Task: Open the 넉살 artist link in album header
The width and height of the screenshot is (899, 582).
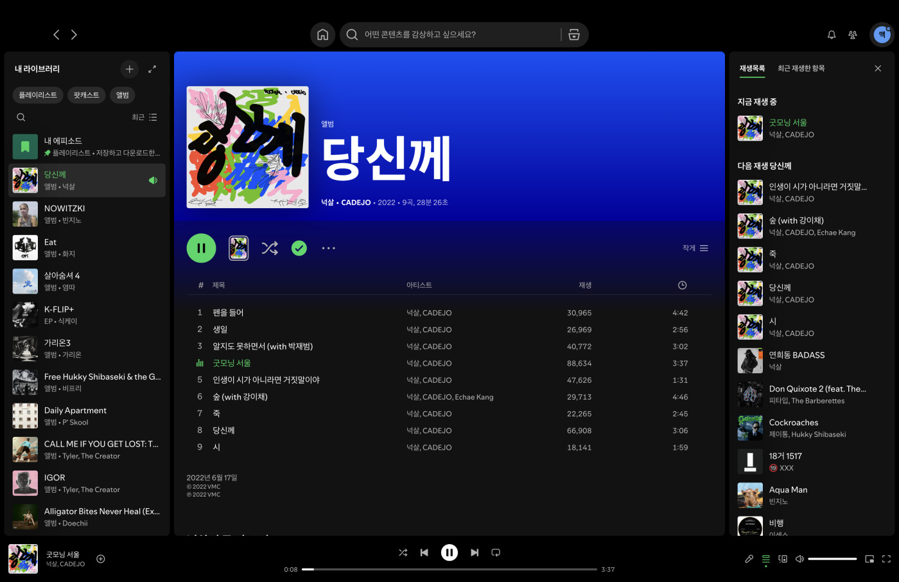Action: pyautogui.click(x=327, y=202)
